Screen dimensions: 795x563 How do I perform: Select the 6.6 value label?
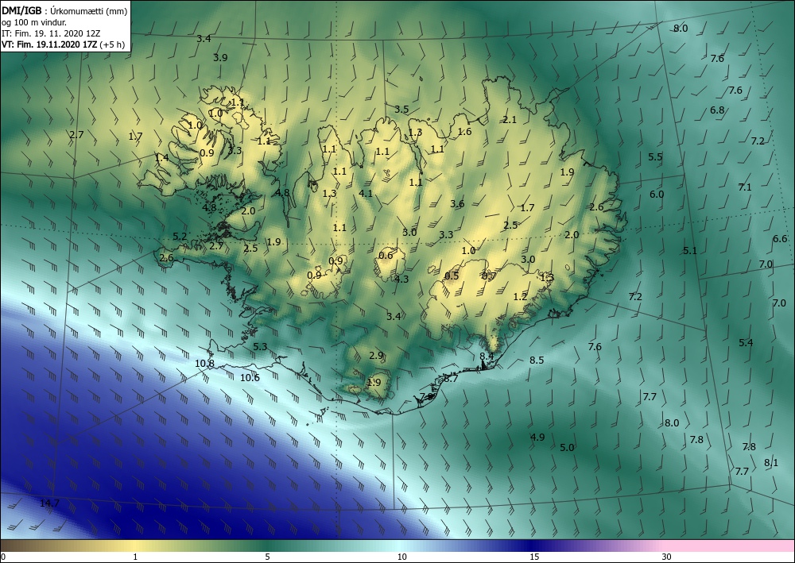point(781,239)
